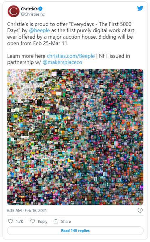Open the christies.com/Beeple link
150x242 pixels.
coord(71,56)
